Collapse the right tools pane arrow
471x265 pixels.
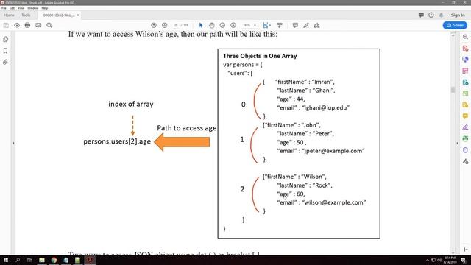tap(458, 144)
